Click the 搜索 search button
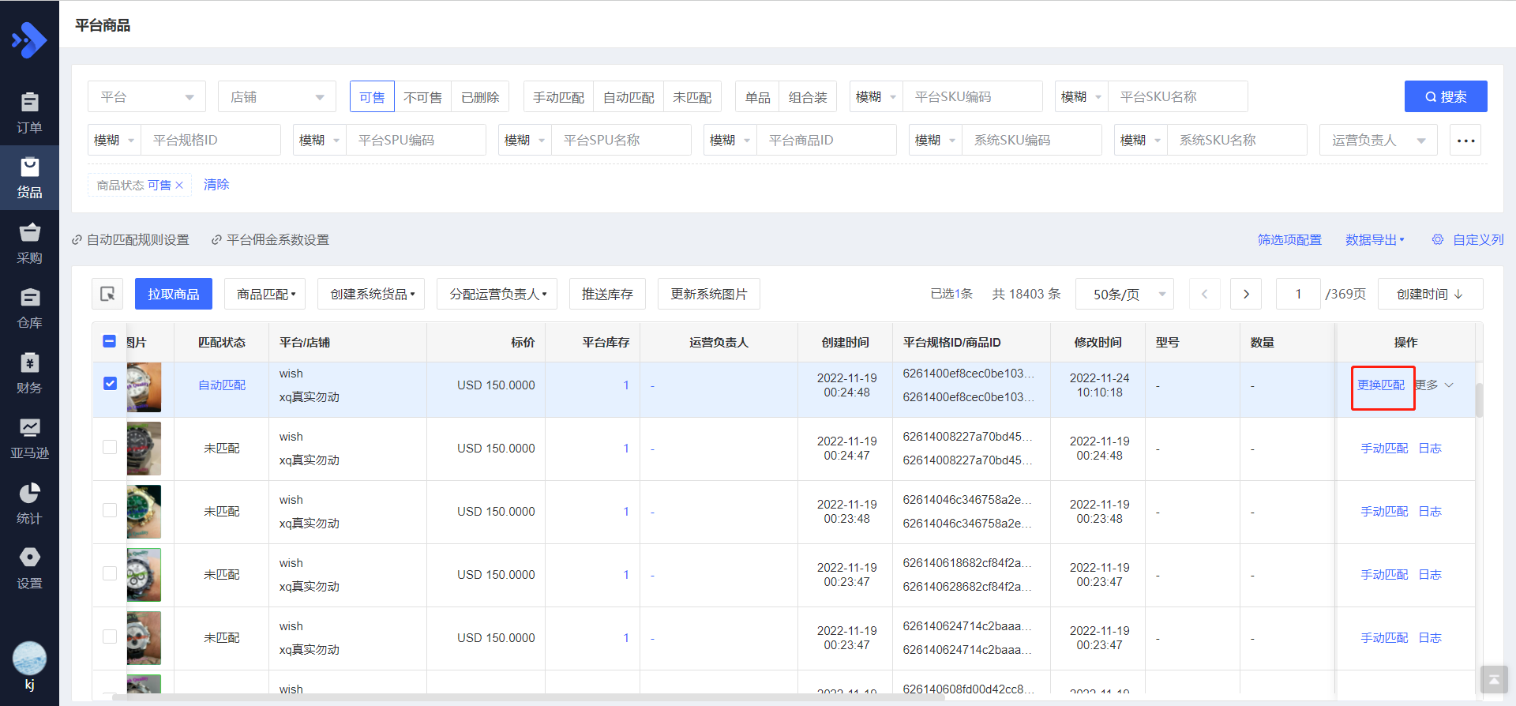The width and height of the screenshot is (1516, 706). click(1446, 96)
